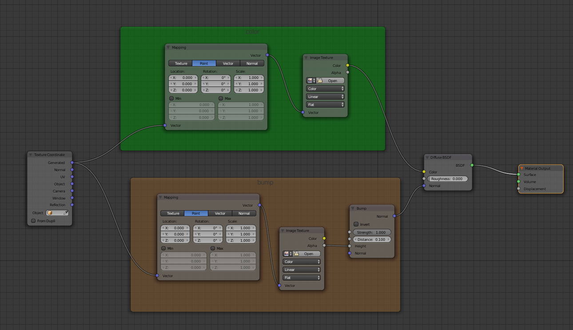Enable Max checkbox in bump frame Mapping

coord(213,248)
